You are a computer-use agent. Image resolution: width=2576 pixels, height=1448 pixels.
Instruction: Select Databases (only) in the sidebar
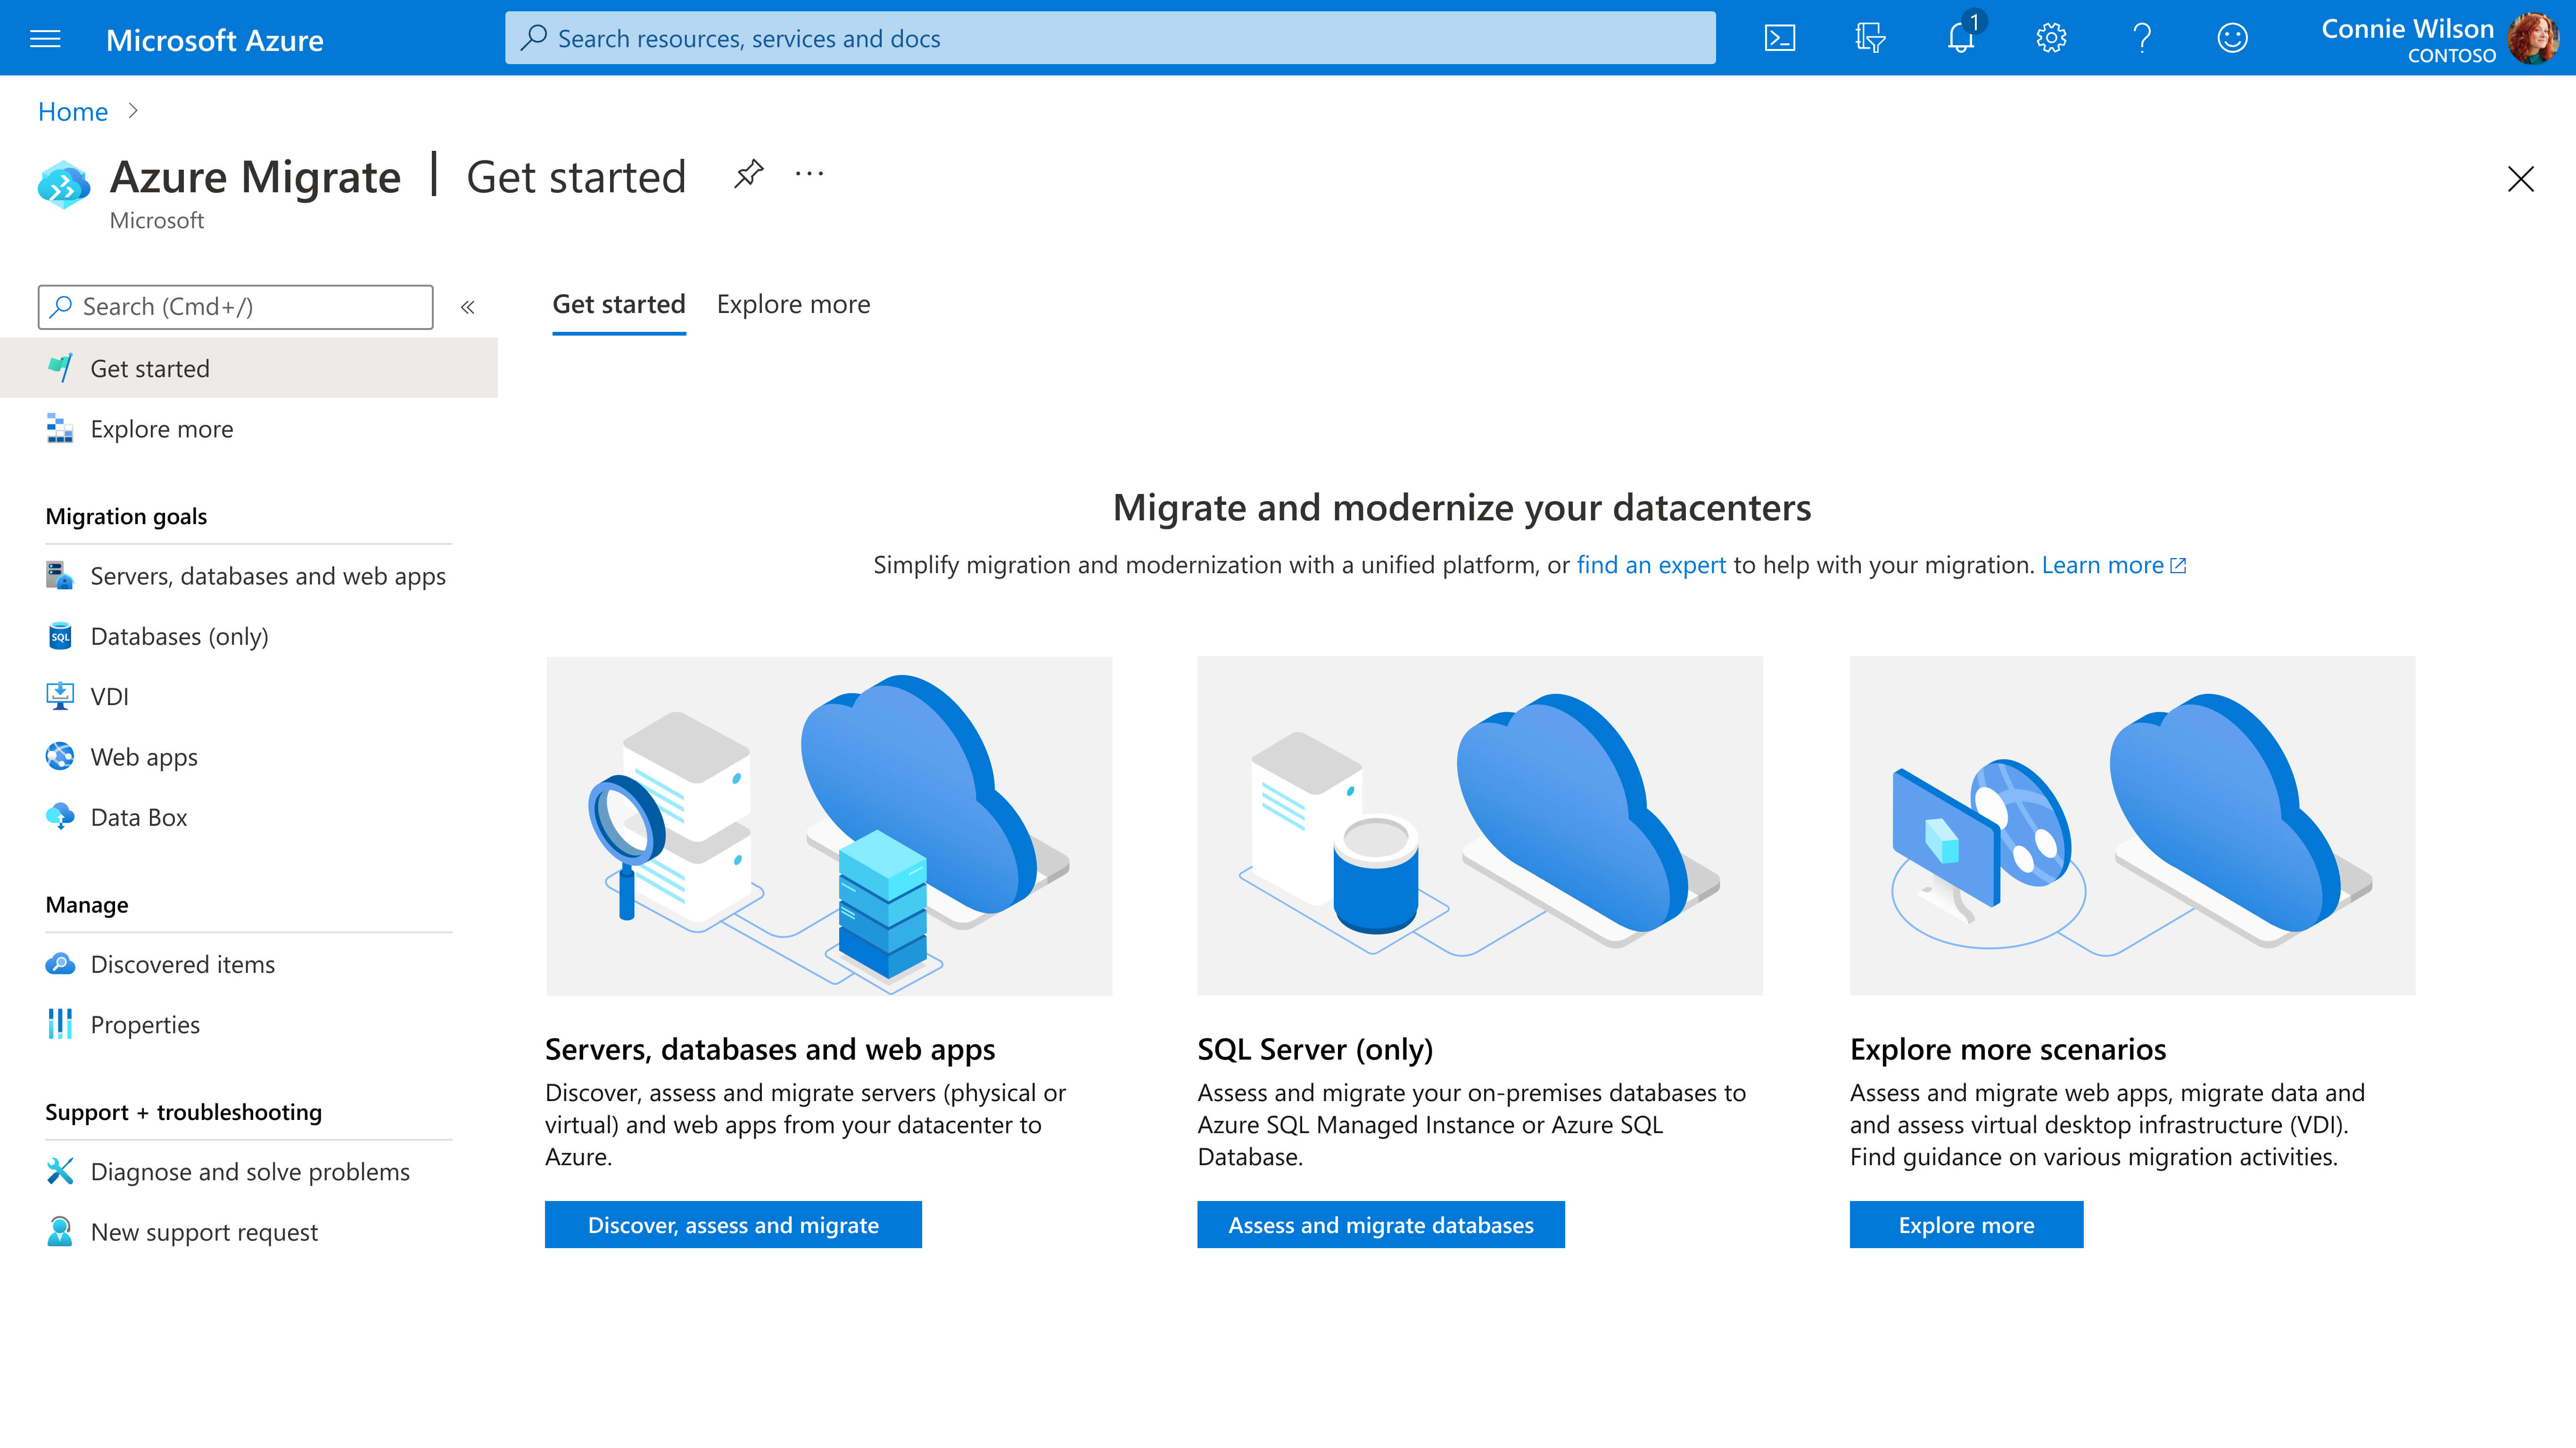pos(179,636)
